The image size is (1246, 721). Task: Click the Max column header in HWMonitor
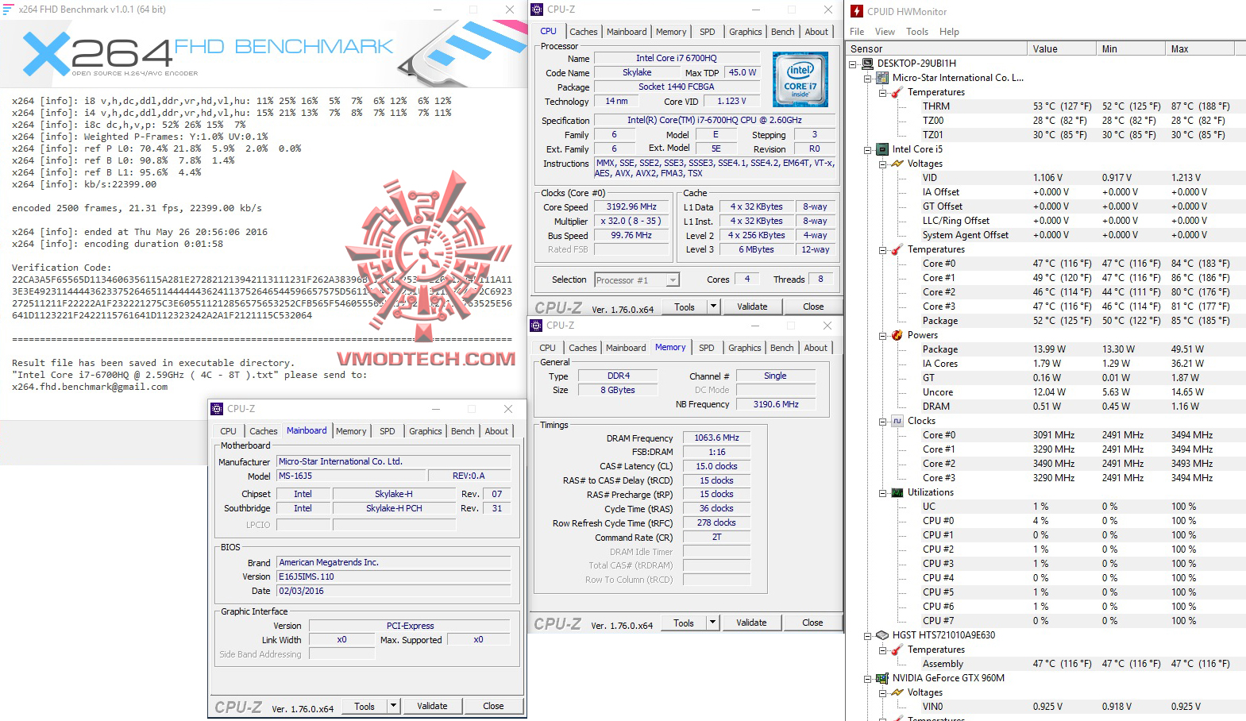[x=1200, y=48]
